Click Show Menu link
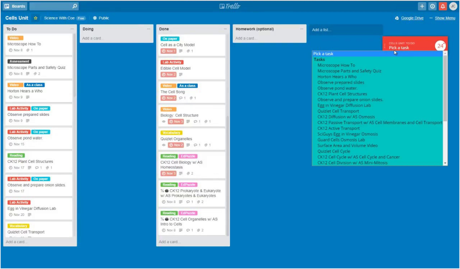 tap(445, 18)
